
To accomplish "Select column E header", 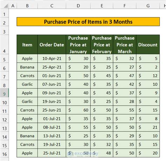I will 102,6.
